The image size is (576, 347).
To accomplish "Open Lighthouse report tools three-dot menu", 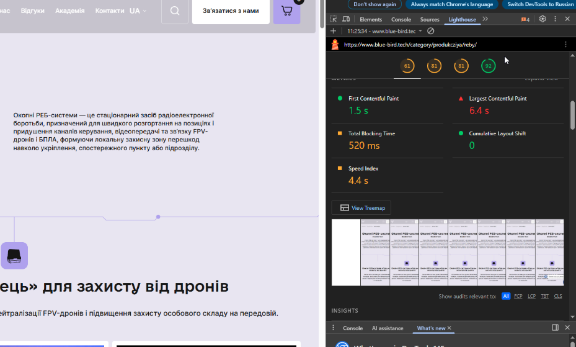I will 565,45.
